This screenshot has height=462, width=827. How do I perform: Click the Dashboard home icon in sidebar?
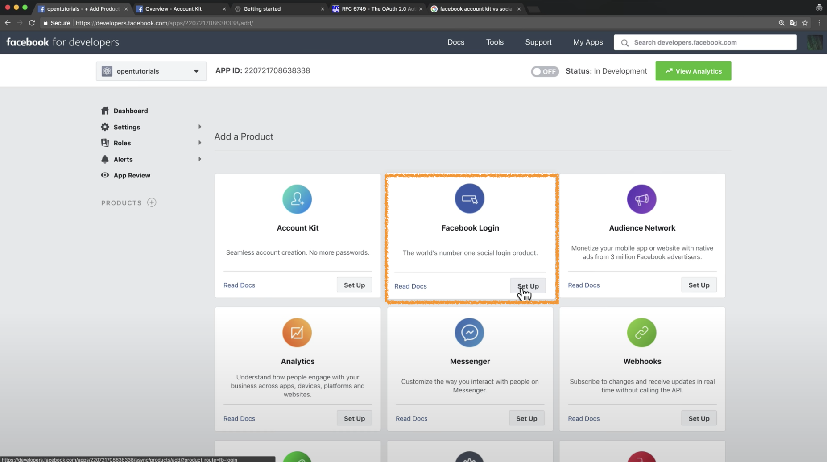point(105,111)
